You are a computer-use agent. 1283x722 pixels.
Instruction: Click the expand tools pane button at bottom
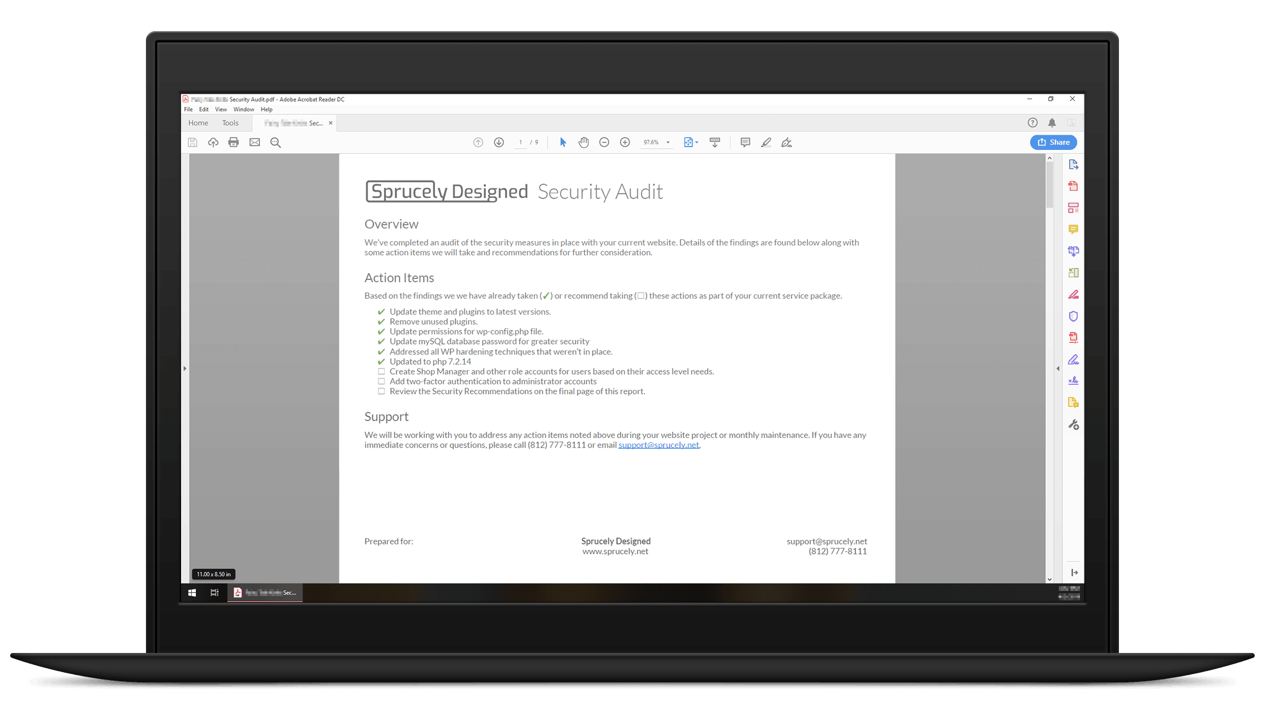point(1074,573)
